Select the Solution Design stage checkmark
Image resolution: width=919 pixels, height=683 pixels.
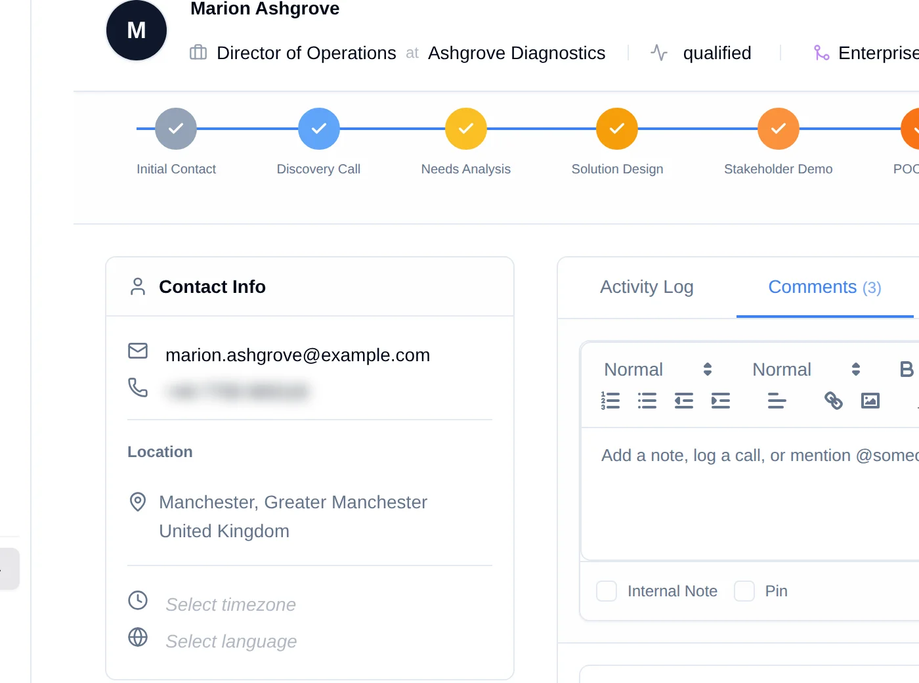617,129
